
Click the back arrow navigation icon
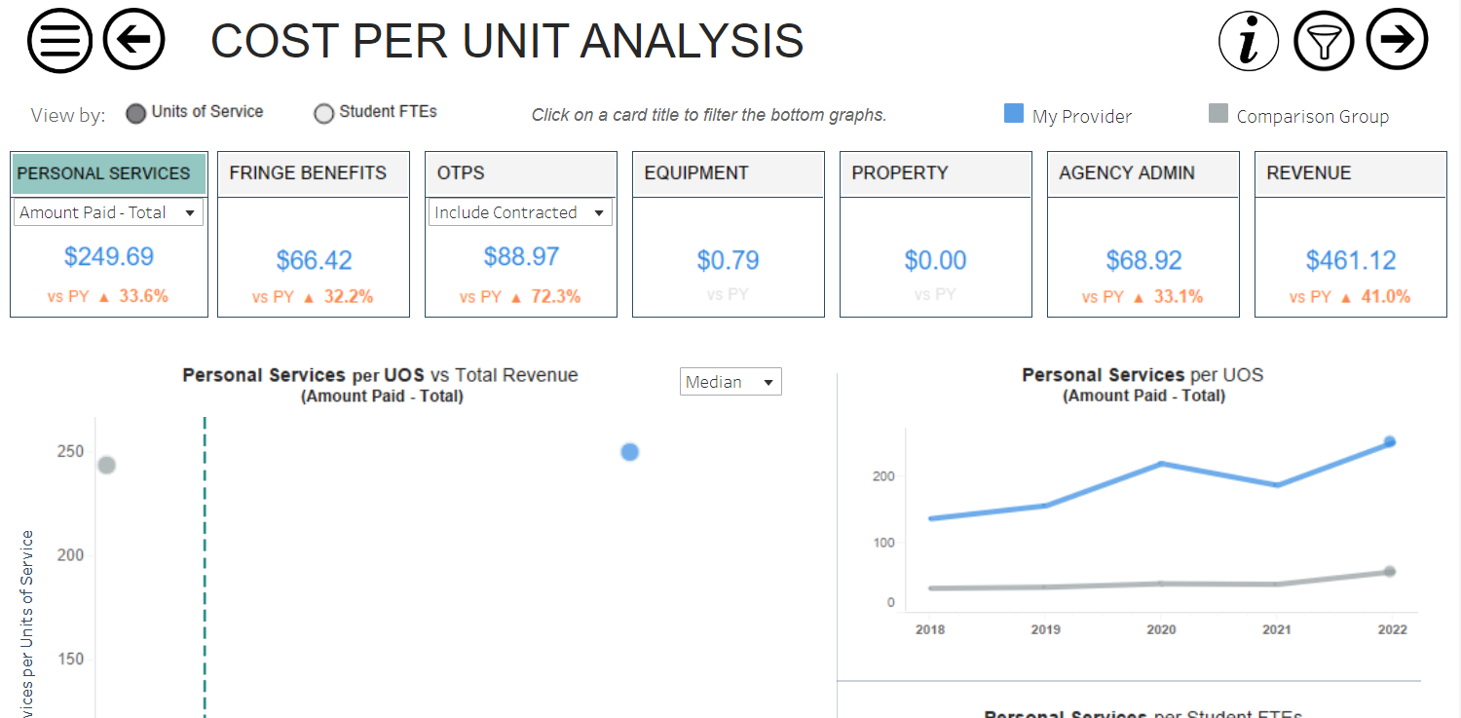134,40
